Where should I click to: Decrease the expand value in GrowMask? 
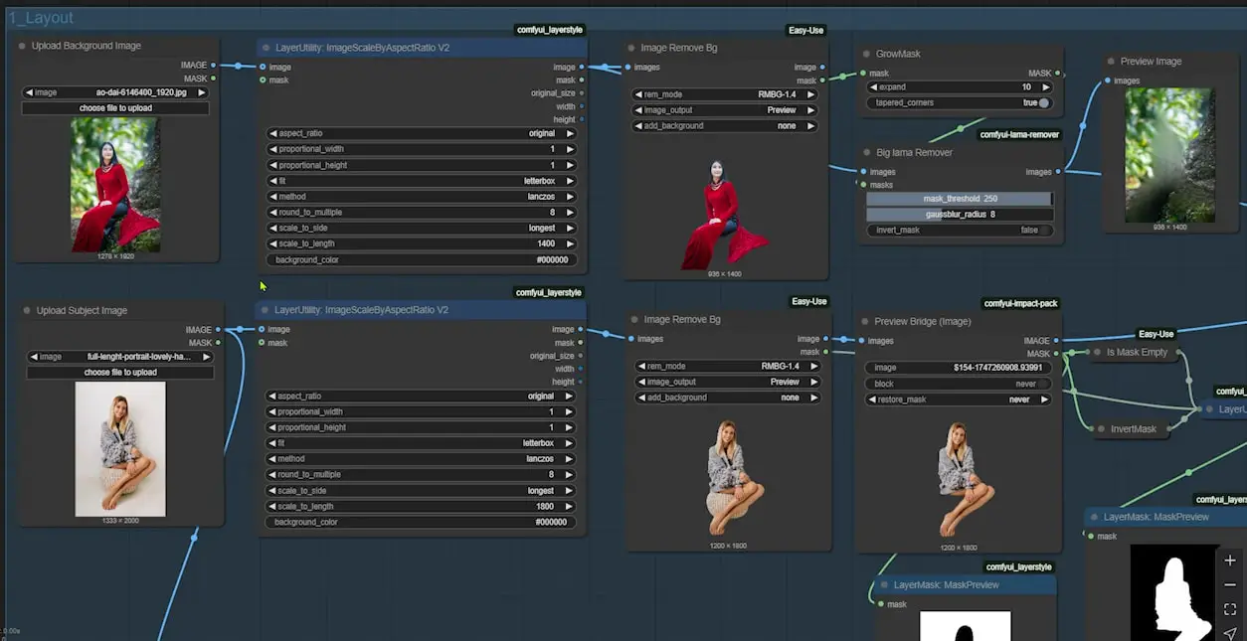click(872, 87)
